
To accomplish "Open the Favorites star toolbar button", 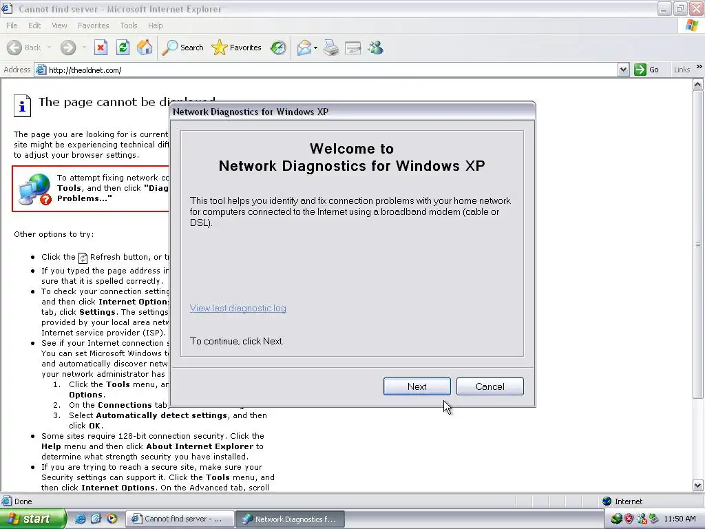I will 237,48.
